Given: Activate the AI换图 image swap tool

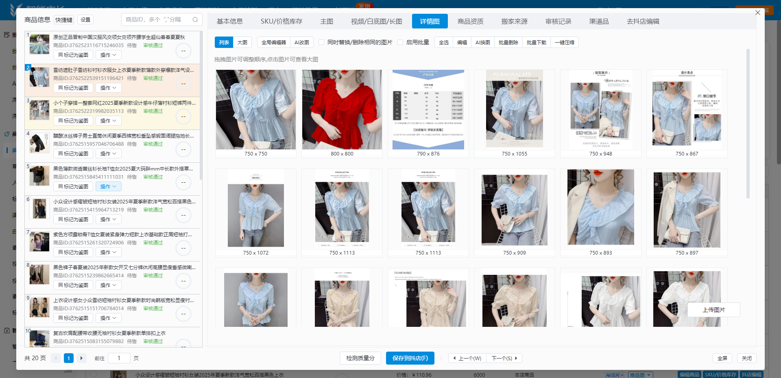Looking at the screenshot, I should (482, 42).
